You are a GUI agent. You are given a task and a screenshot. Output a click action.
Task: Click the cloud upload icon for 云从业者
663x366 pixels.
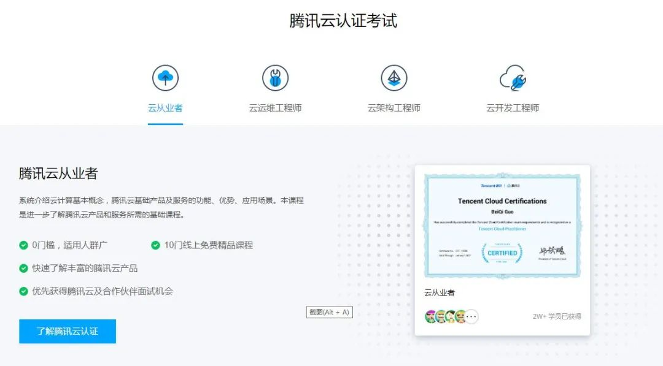click(165, 78)
